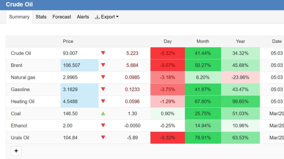The width and height of the screenshot is (284, 159).
Task: Click the green up arrow in Coal row
Action: pos(103,113)
